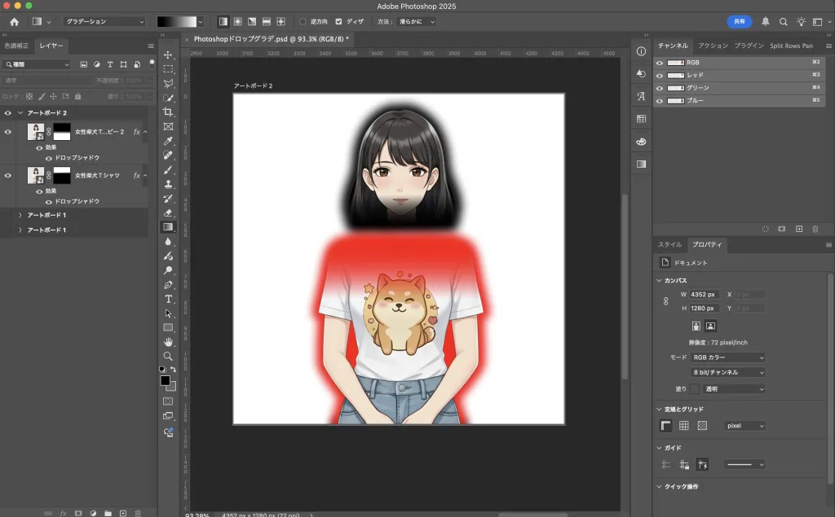Click the 共有 share button
Image resolution: width=835 pixels, height=517 pixels.
tap(739, 22)
